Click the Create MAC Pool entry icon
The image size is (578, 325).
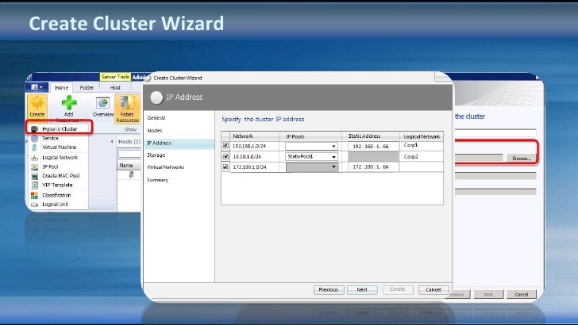pos(35,176)
